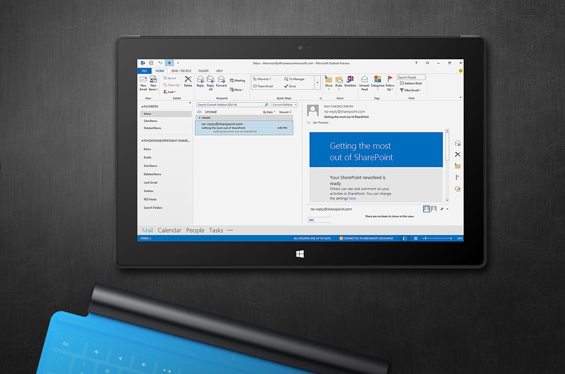Open the Move folder dropdown in ribbon
The width and height of the screenshot is (565, 374).
coord(328,82)
